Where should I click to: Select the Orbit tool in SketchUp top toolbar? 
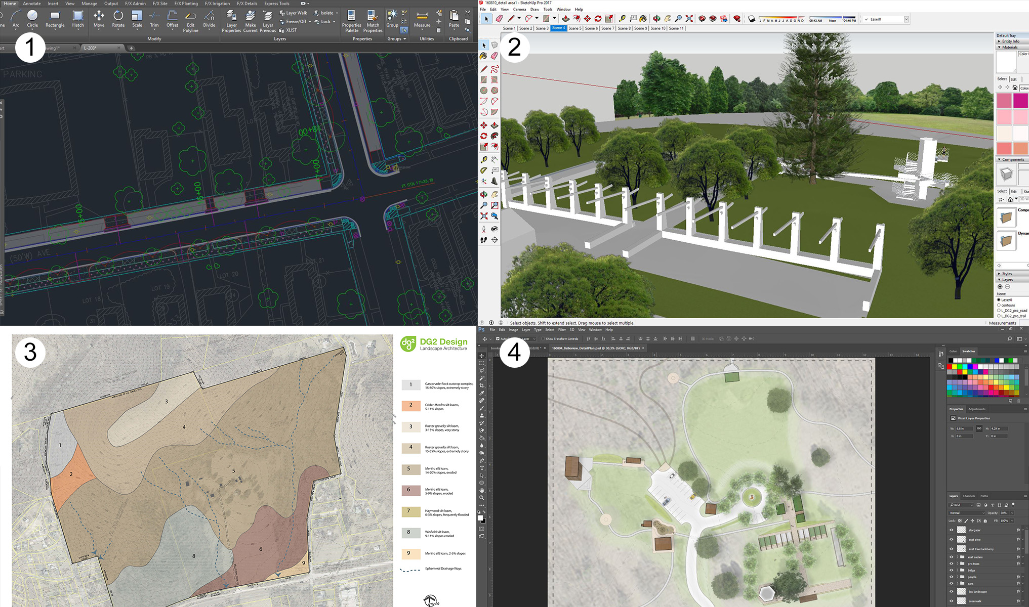(x=656, y=19)
